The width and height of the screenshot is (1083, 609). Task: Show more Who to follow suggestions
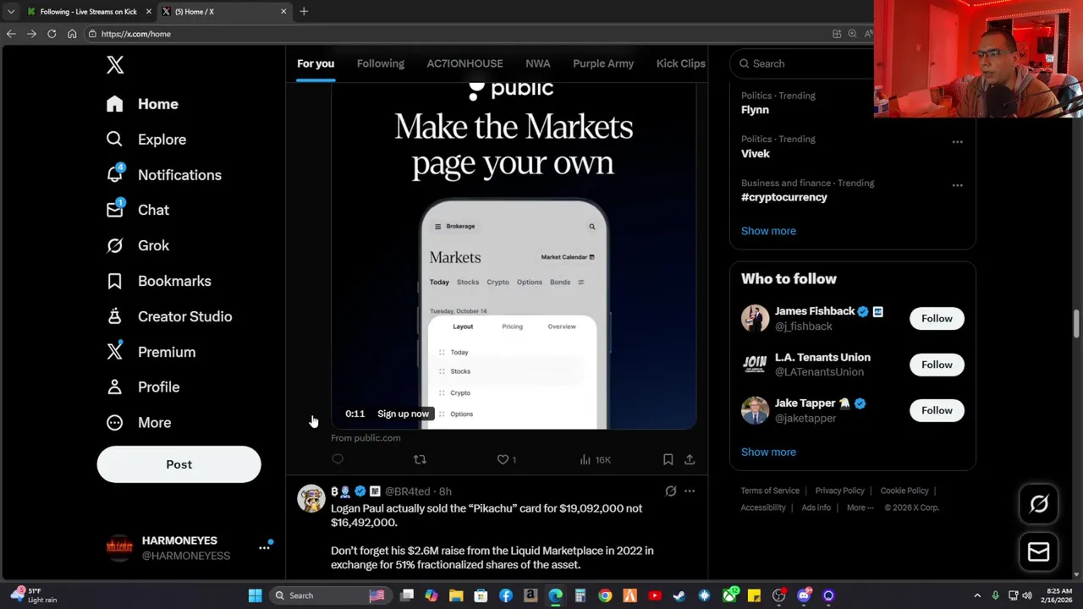click(x=768, y=452)
